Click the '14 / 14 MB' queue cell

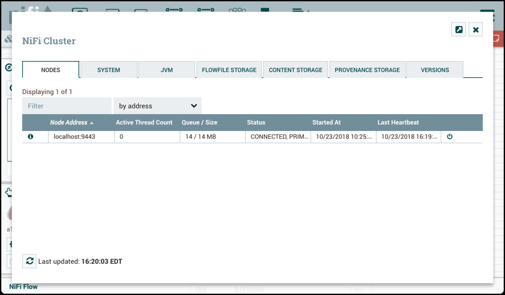pos(213,137)
